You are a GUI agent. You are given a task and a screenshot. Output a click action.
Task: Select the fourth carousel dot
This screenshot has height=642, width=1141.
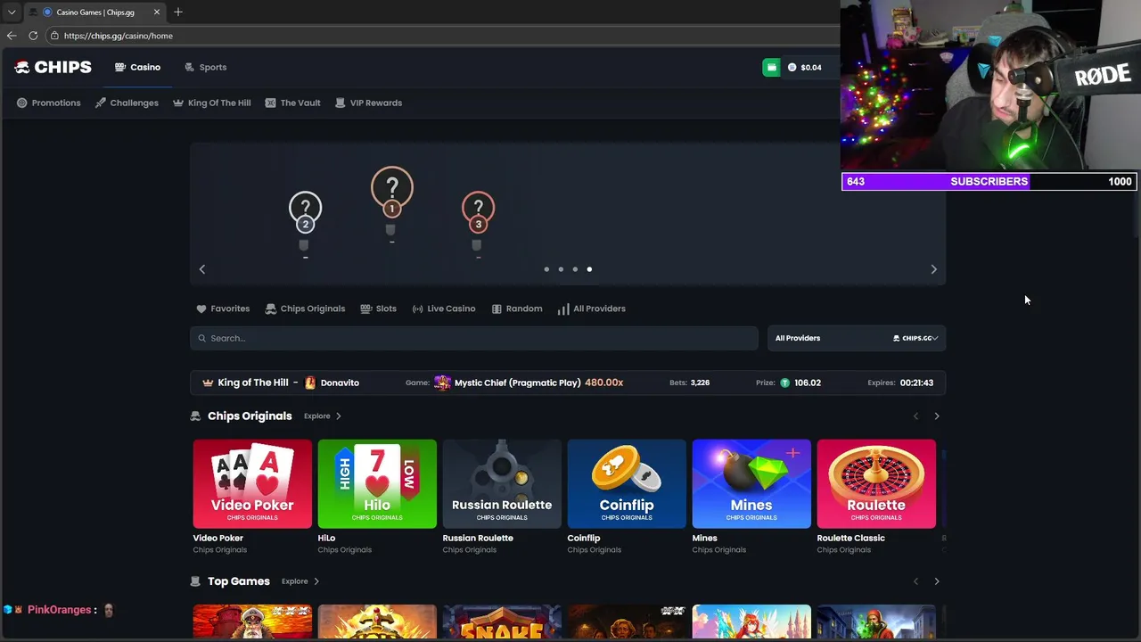[x=589, y=269]
